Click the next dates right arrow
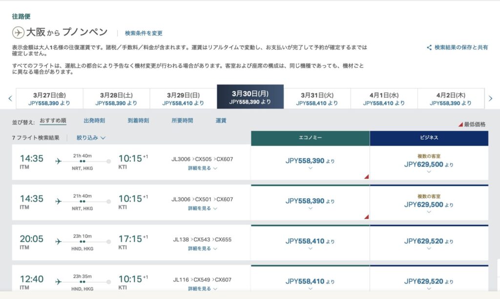Screen dimensions: 500x299 click(x=491, y=98)
